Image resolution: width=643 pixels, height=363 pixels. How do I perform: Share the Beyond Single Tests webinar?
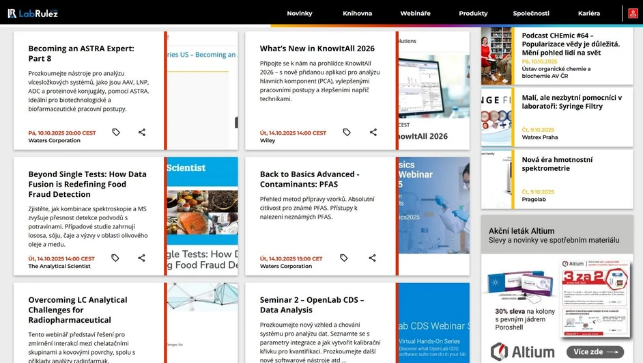[x=141, y=258]
